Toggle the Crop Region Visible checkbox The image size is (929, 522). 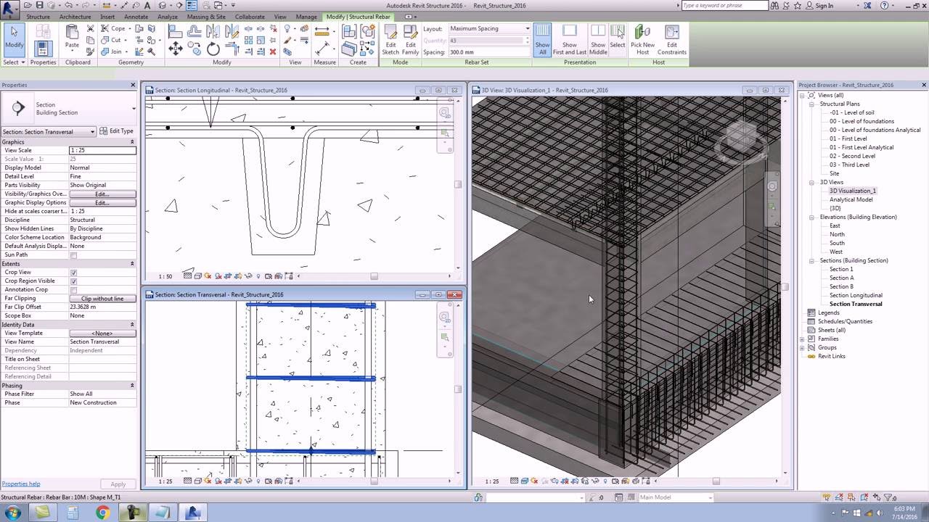(x=73, y=281)
